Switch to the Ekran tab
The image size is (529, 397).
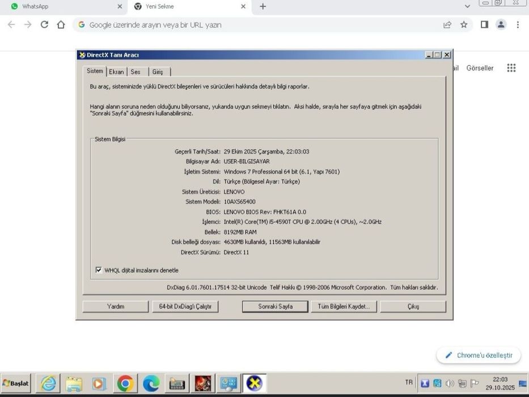pyautogui.click(x=116, y=72)
